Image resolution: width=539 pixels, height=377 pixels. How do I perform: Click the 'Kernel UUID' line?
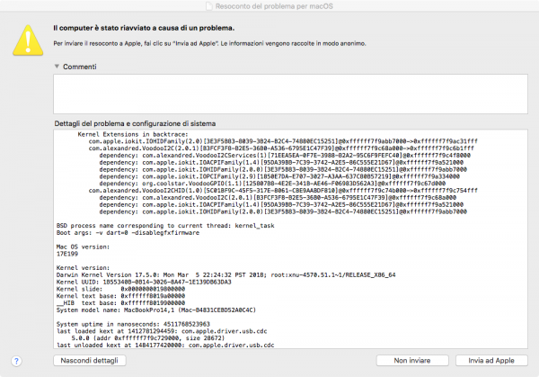[x=144, y=282]
